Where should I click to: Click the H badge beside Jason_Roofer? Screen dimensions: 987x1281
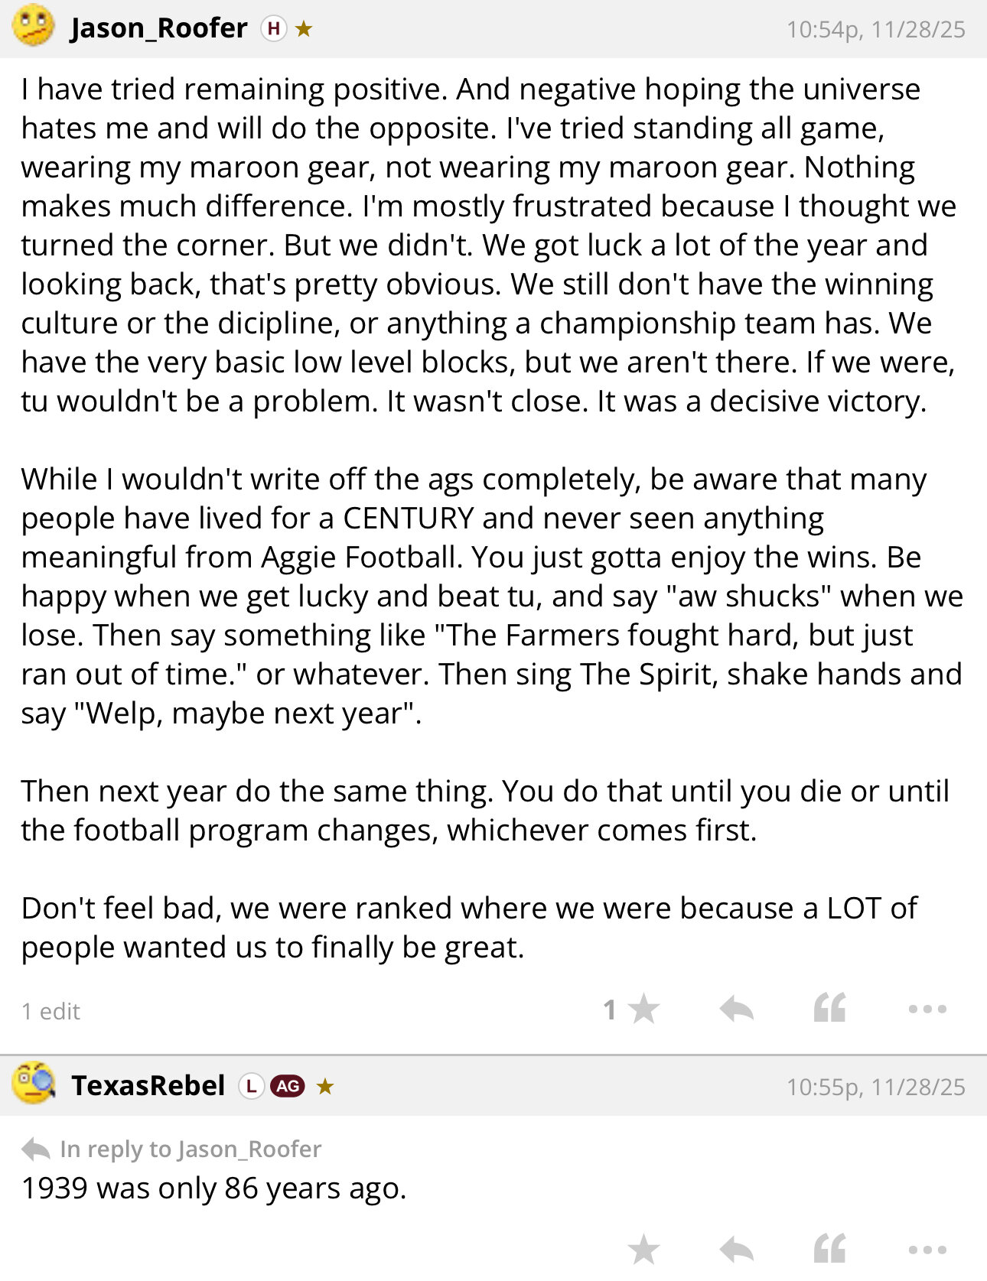[273, 29]
